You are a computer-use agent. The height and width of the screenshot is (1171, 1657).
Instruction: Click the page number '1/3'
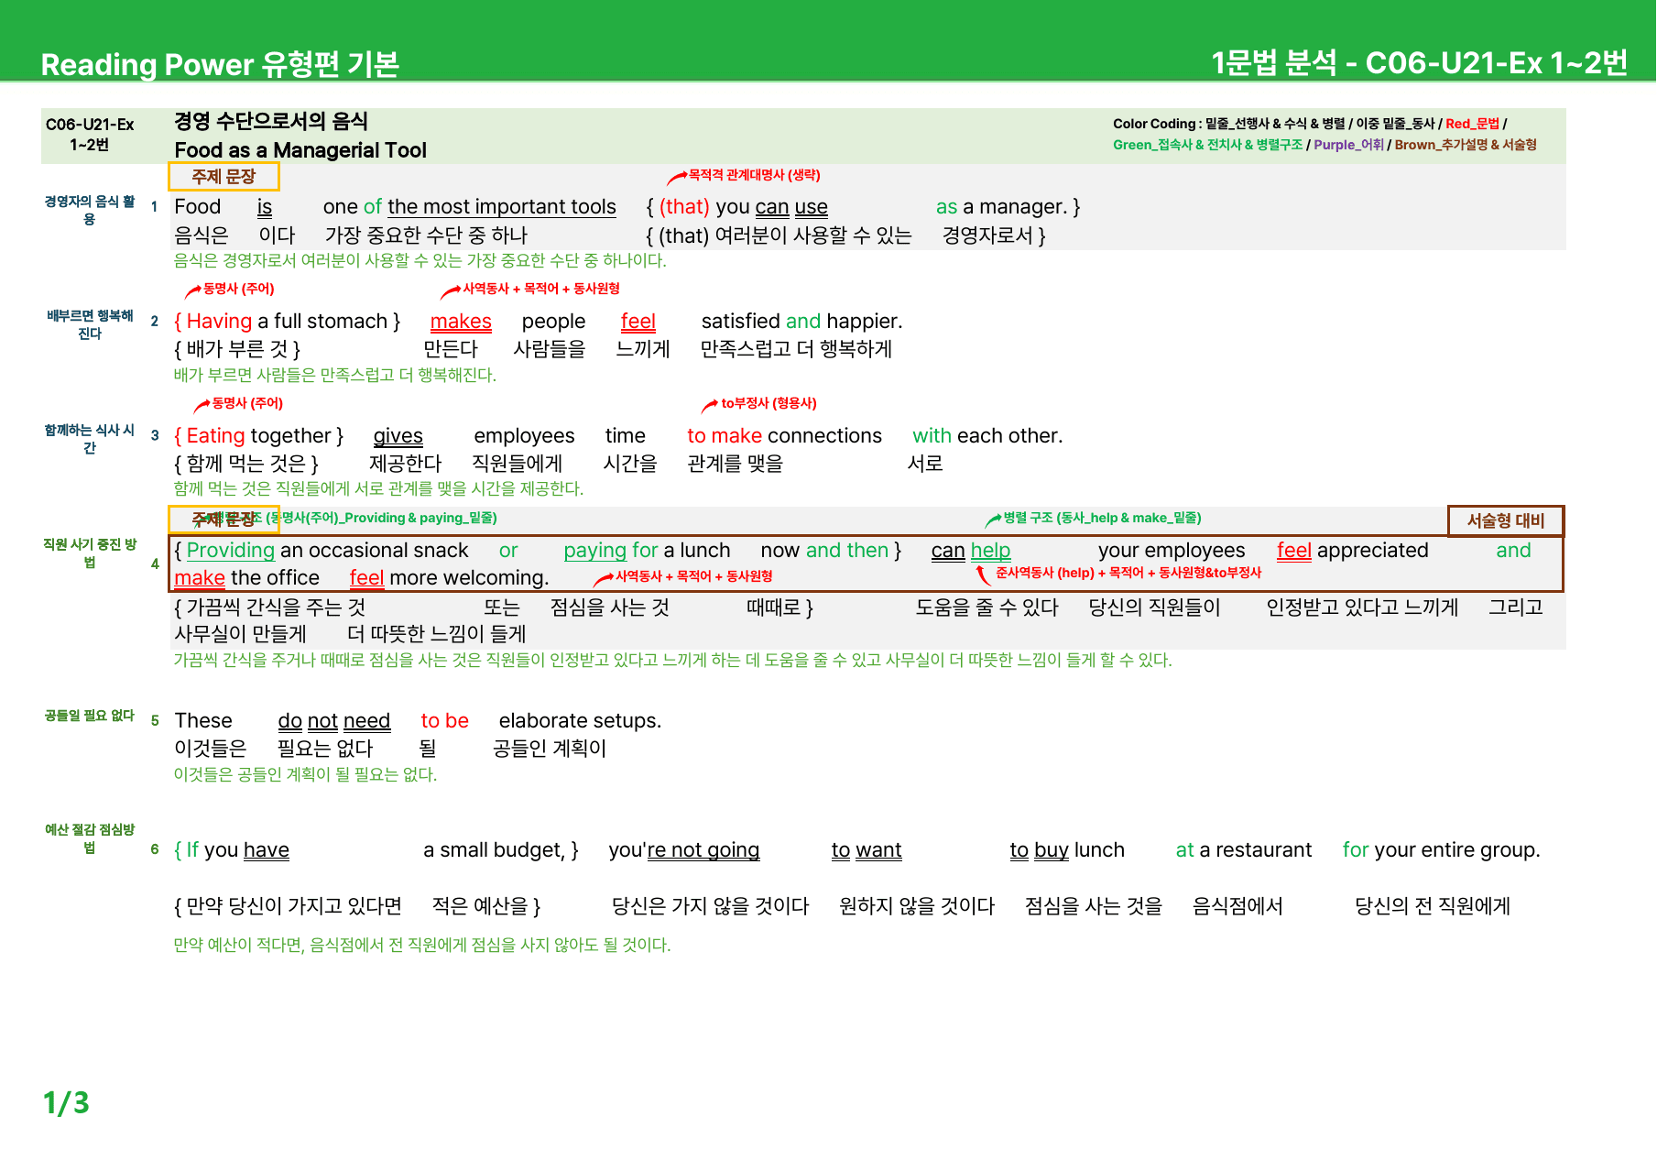66,1102
